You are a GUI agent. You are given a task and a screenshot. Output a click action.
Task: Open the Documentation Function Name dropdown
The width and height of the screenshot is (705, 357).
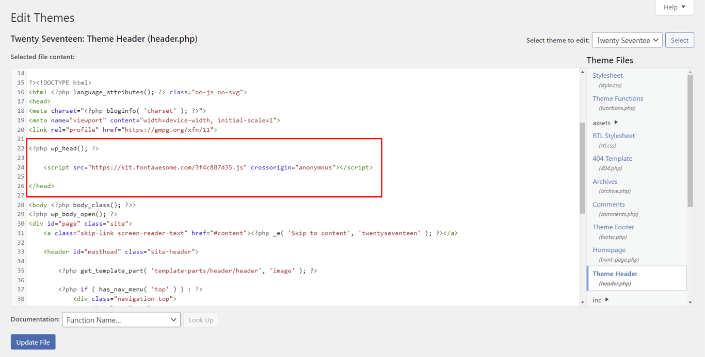(121, 319)
